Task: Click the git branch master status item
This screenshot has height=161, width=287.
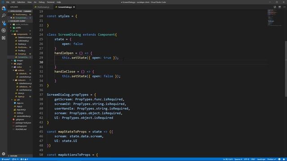Action: 5,159
